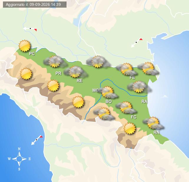The height and width of the screenshot is (182, 189).
Task: Click the compass rose
Action: tap(19, 159)
